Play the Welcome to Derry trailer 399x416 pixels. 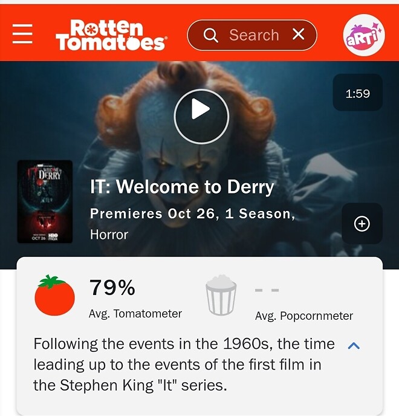point(201,117)
